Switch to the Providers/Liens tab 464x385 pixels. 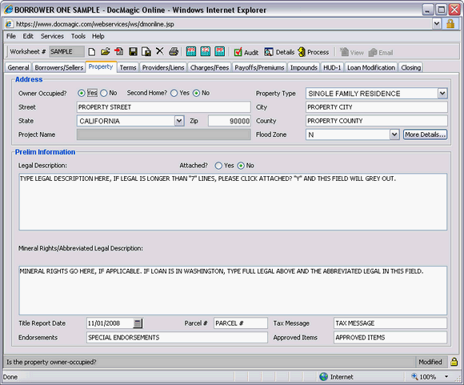pyautogui.click(x=163, y=67)
